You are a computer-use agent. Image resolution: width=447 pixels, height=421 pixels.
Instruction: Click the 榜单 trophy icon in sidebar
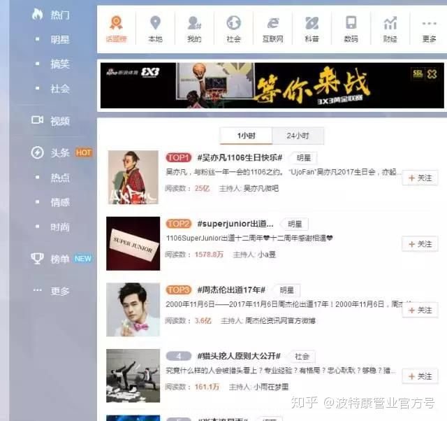(37, 259)
